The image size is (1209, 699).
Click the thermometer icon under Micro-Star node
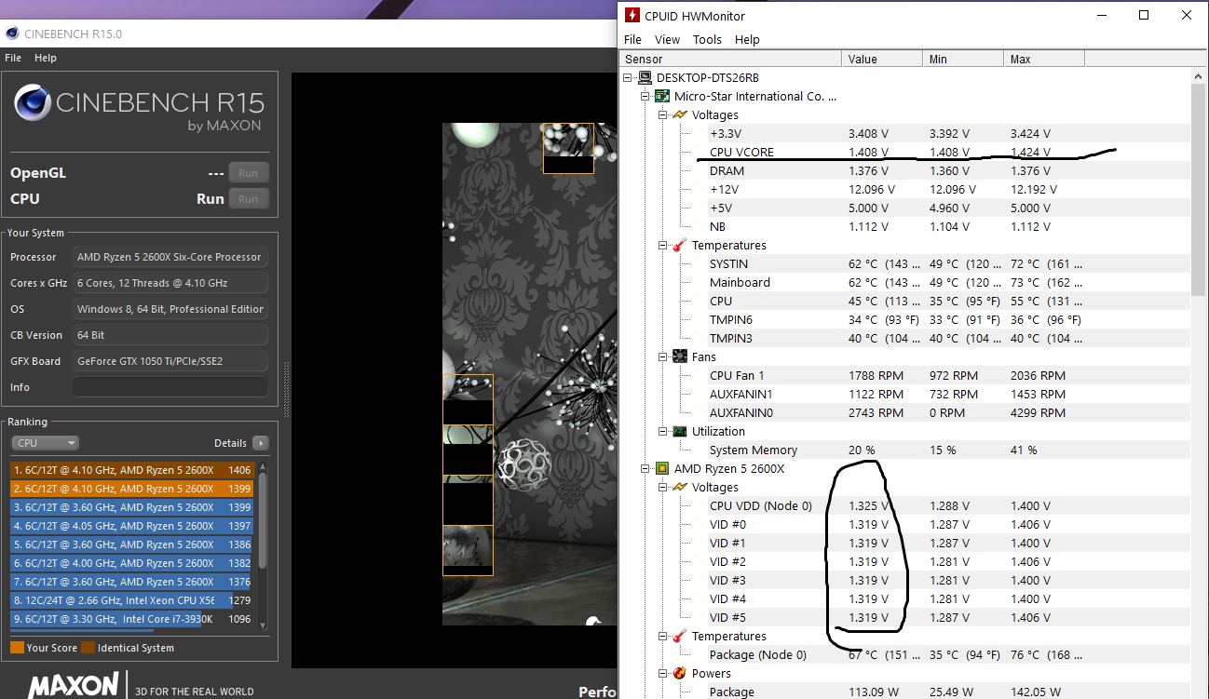pyautogui.click(x=680, y=245)
